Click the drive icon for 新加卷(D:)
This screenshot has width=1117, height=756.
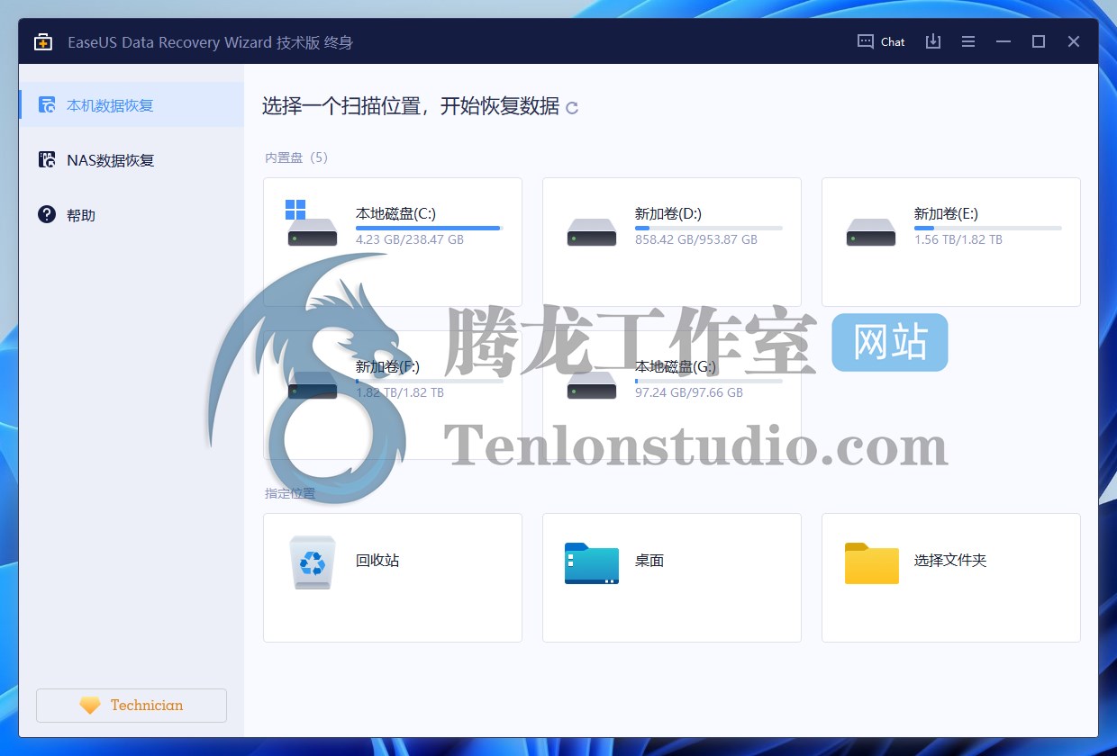pos(592,233)
